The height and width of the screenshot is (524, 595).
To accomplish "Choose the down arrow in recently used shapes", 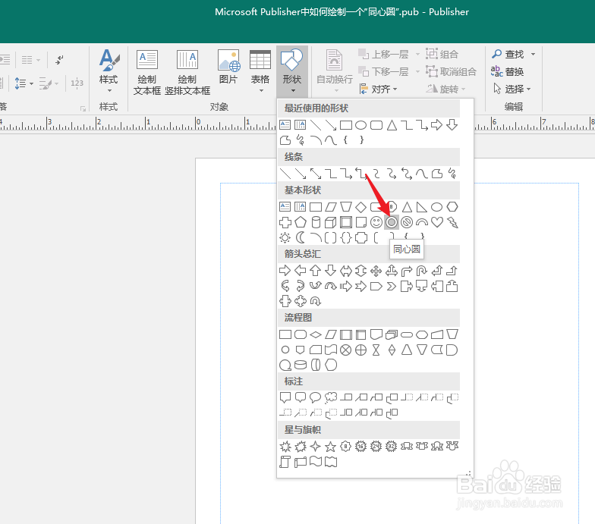I will [x=452, y=125].
